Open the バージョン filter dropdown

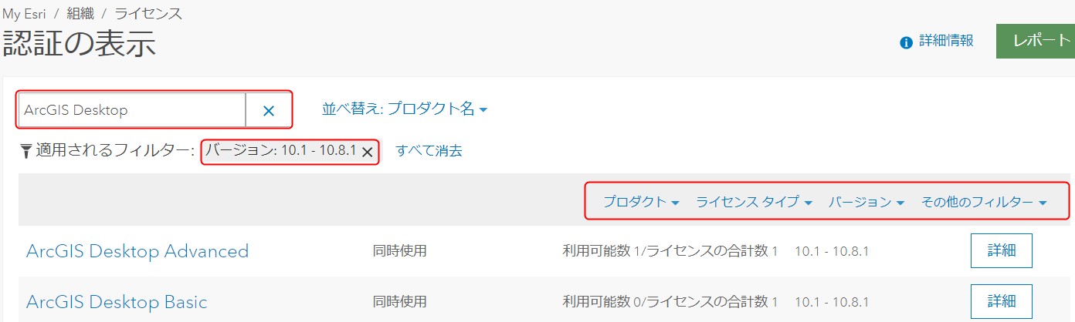(x=866, y=202)
